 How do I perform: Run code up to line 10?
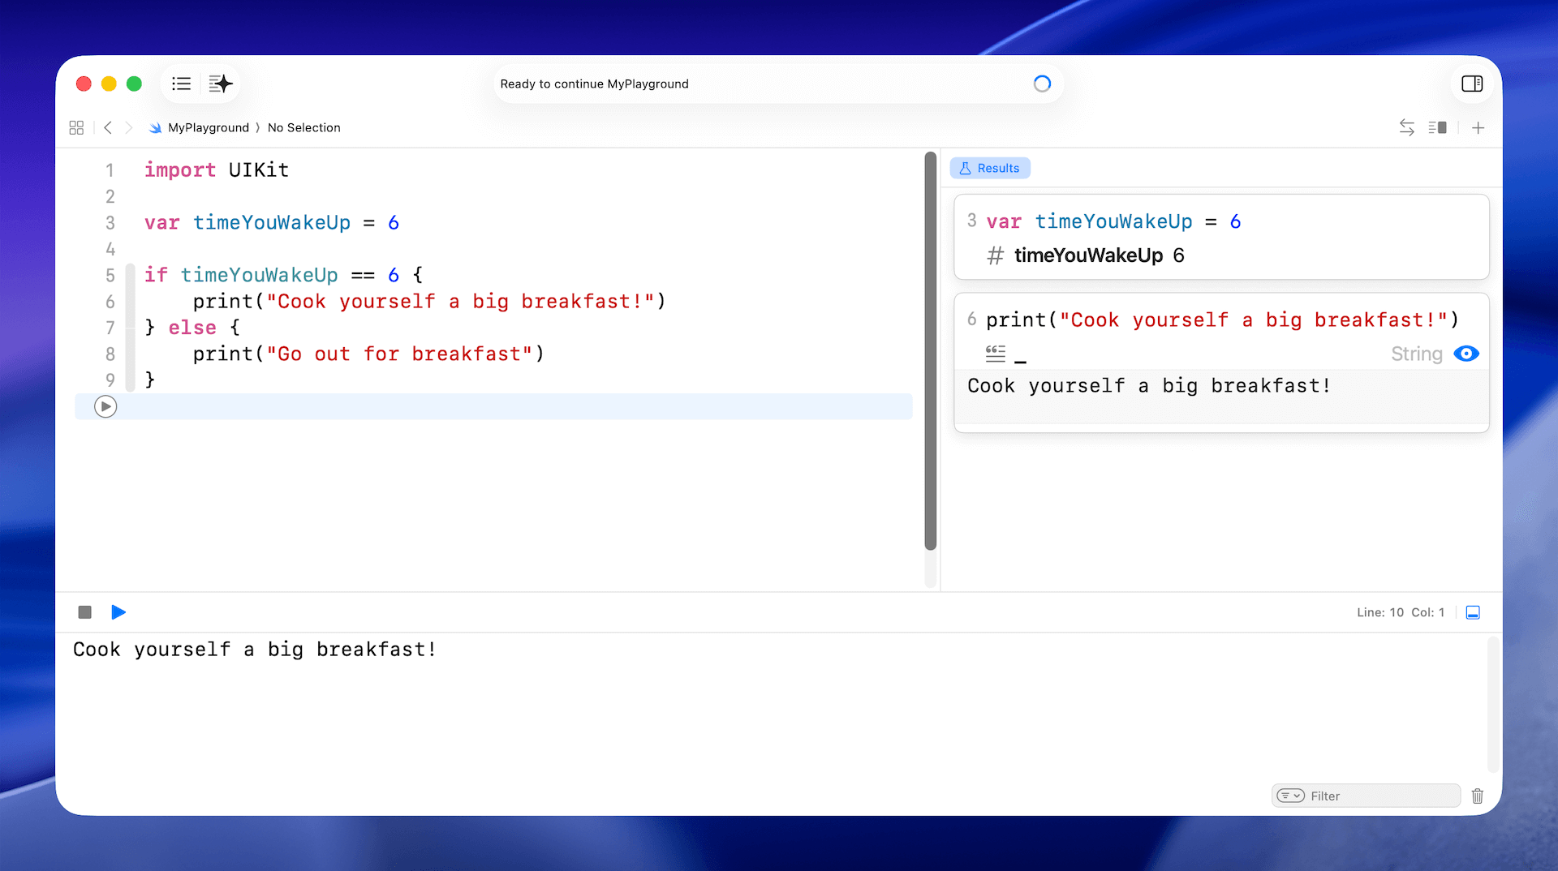point(105,406)
